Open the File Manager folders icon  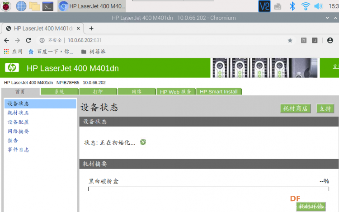pyautogui.click(x=35, y=6)
